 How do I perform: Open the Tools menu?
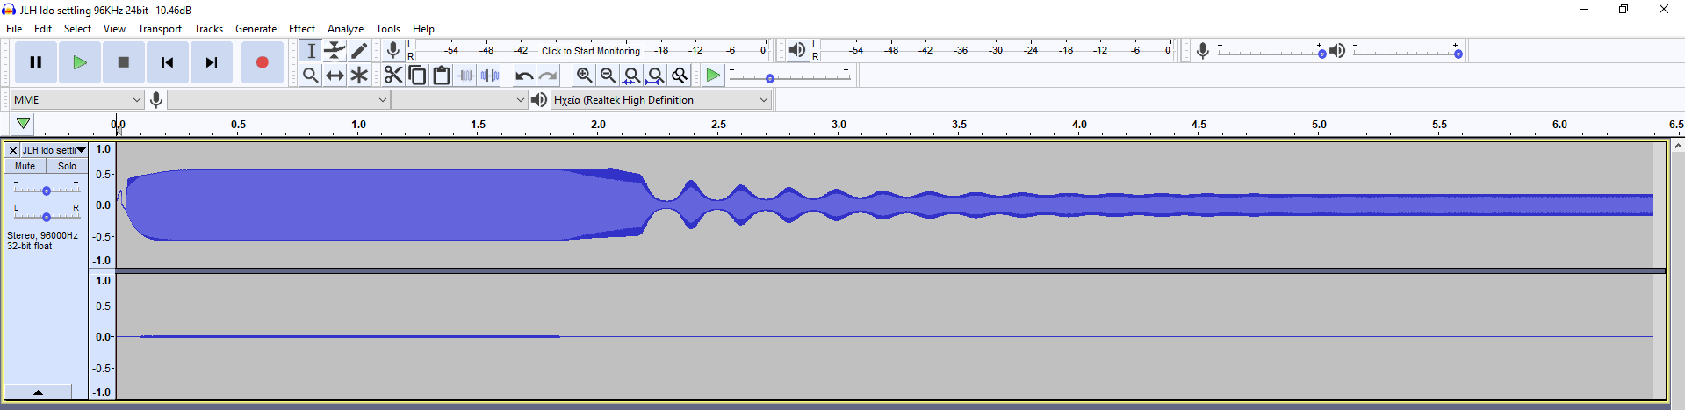coord(388,29)
